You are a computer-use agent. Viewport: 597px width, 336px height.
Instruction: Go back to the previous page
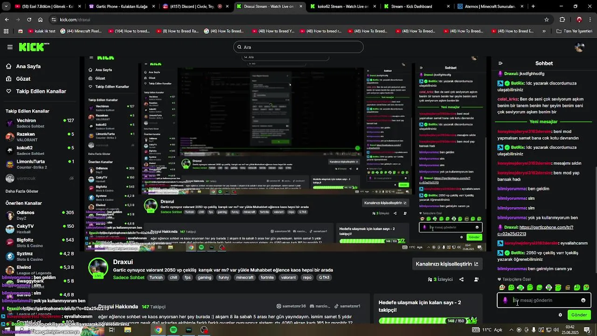(x=7, y=20)
